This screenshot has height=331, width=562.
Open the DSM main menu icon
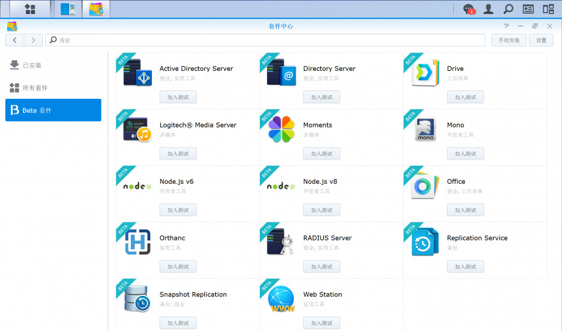click(x=29, y=9)
